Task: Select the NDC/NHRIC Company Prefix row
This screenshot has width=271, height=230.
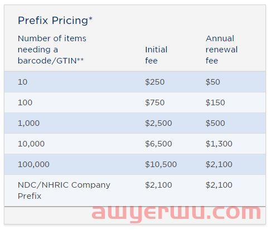Action: click(x=135, y=190)
